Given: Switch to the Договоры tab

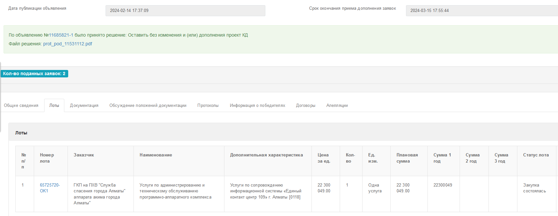Looking at the screenshot, I should (306, 106).
